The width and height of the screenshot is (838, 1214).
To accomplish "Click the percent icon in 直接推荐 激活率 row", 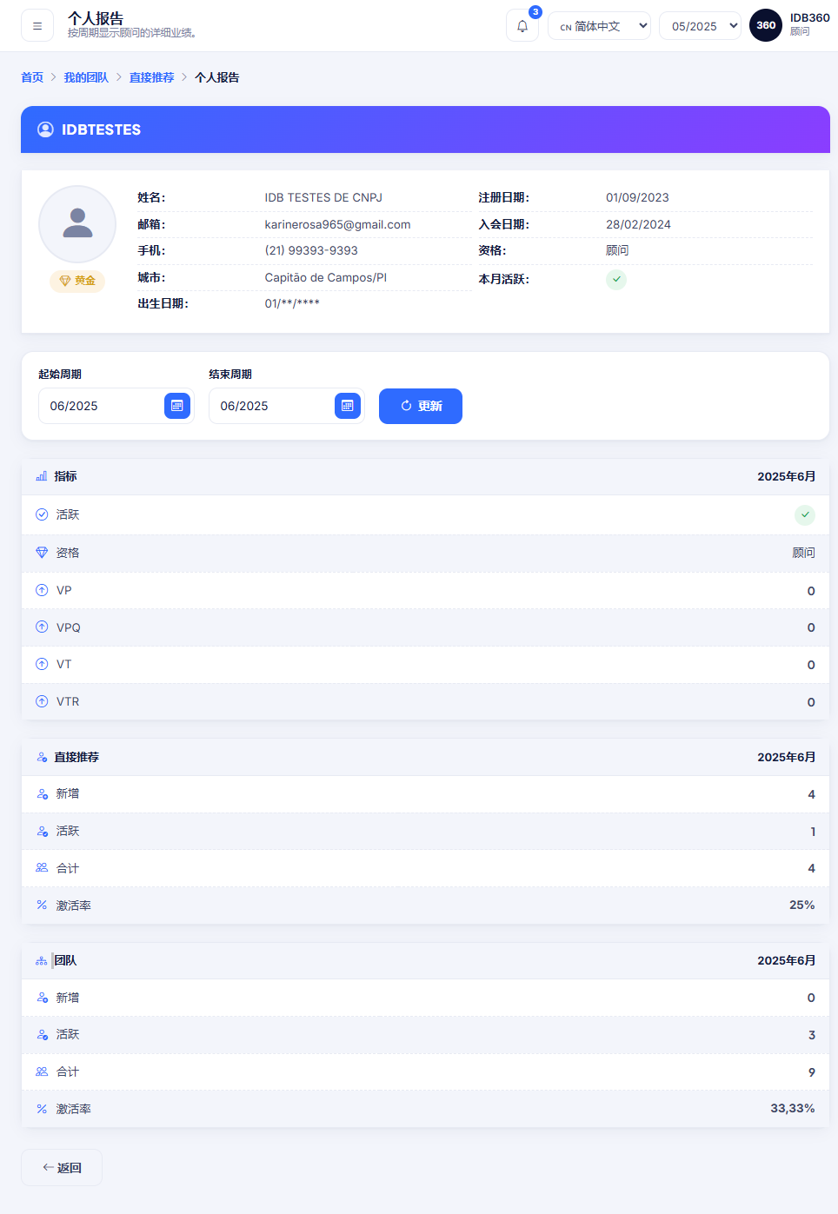I will coord(42,905).
